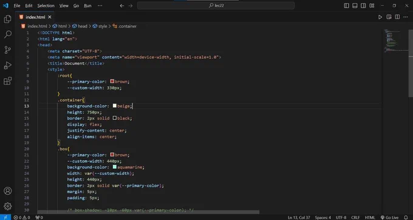413x220 pixels.
Task: Open editor More Actions ellipsis
Action: point(405,17)
